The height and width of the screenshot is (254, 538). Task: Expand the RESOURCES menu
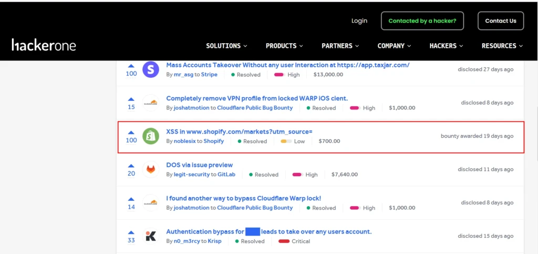coord(502,46)
